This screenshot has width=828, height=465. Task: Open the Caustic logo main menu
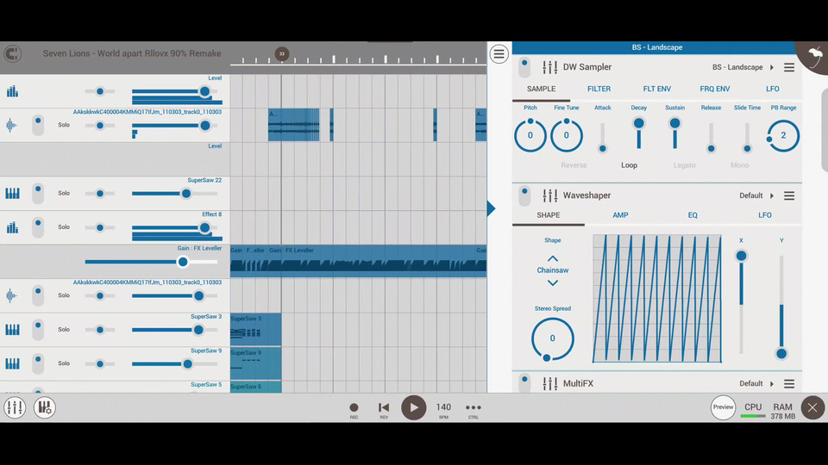[13, 53]
